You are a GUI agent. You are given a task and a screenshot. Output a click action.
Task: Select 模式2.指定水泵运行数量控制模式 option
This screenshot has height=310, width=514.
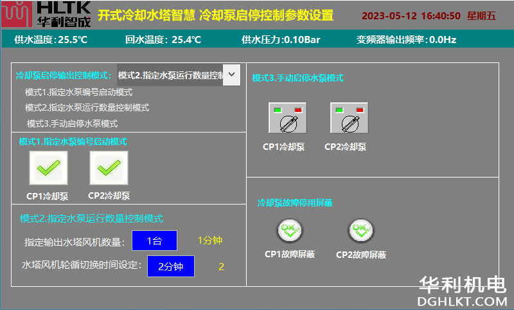pyautogui.click(x=87, y=107)
